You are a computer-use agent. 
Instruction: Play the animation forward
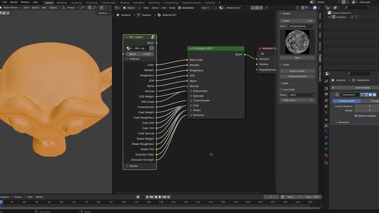160,197
